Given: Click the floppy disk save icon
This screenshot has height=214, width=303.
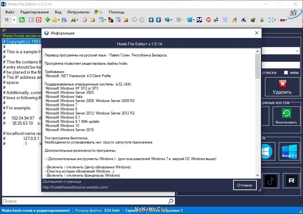Looking at the screenshot, I should pyautogui.click(x=64, y=20).
